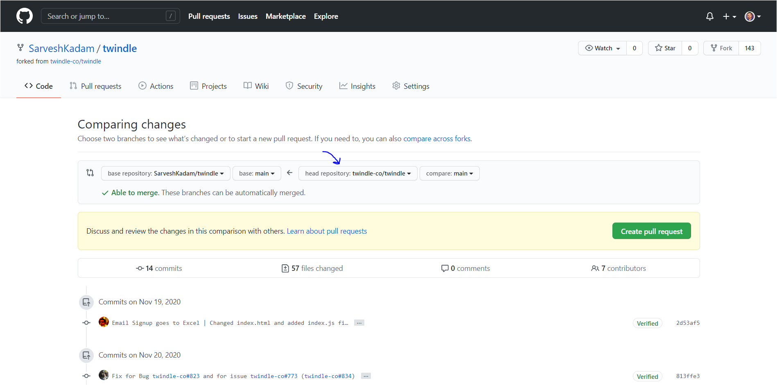Open the repository Pull requests tab
777x385 pixels.
tap(95, 86)
